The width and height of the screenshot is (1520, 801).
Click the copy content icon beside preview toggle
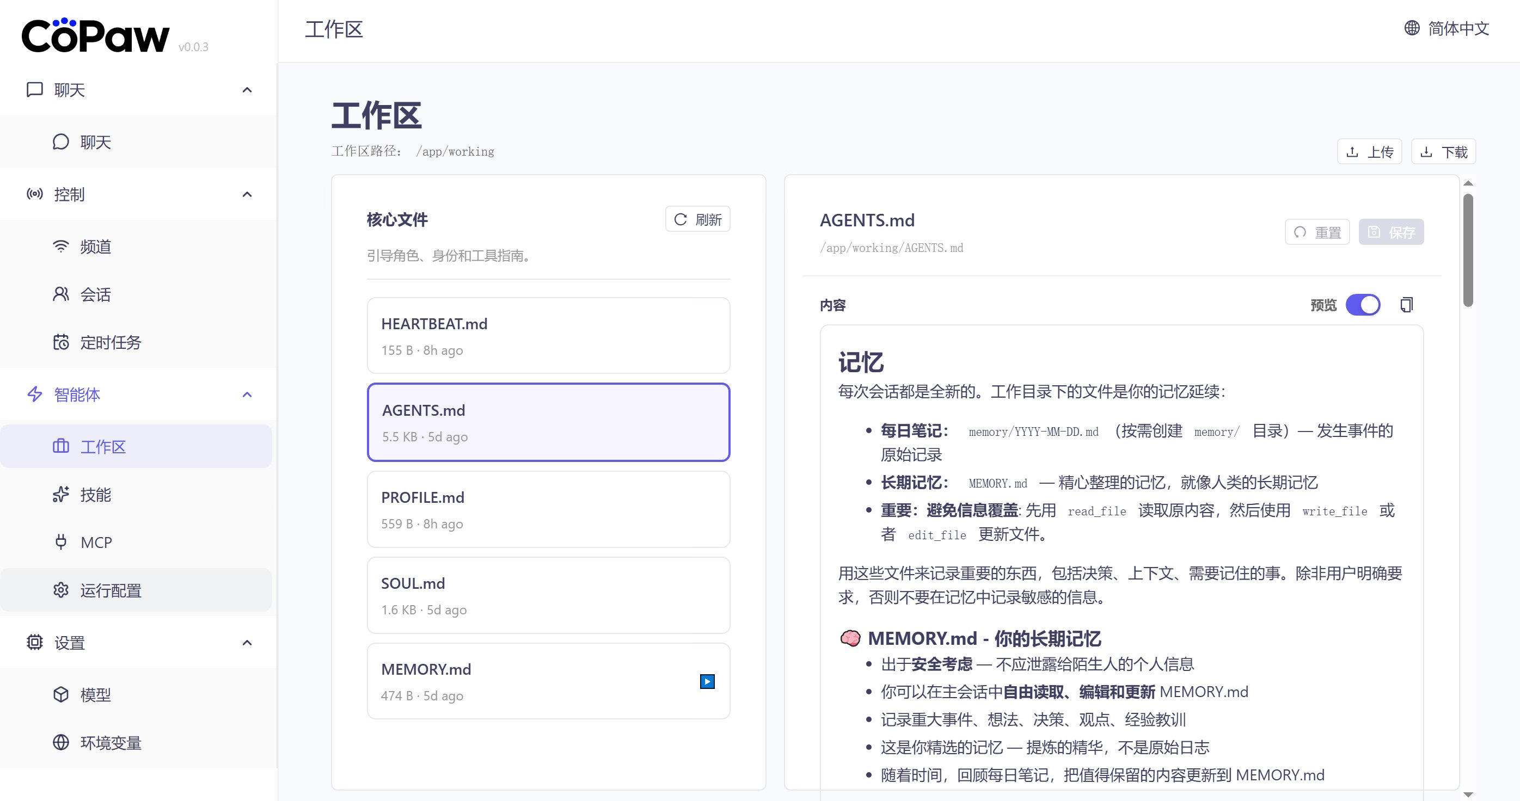click(x=1406, y=305)
